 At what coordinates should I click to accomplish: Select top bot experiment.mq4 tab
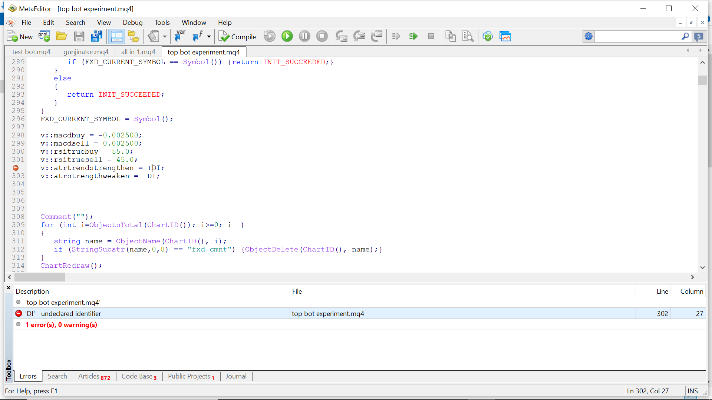tap(204, 52)
